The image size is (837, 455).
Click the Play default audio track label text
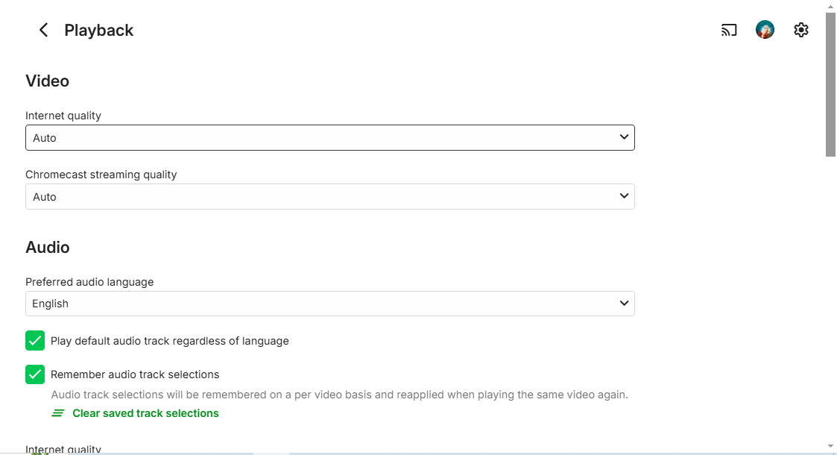pos(170,341)
